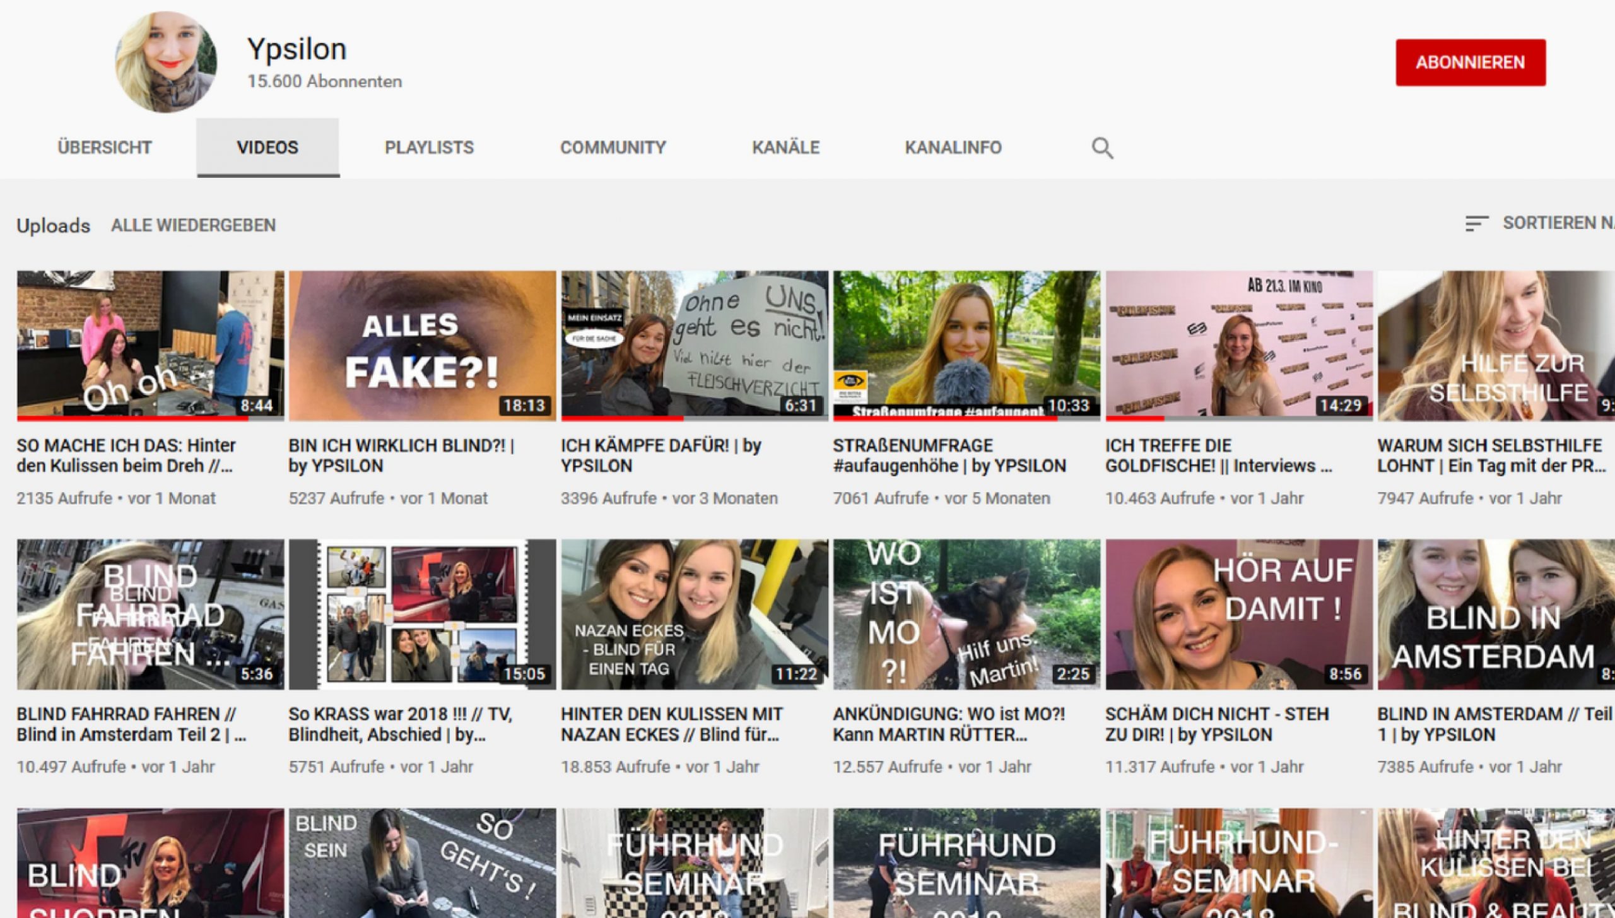Go to the Community tab
Image resolution: width=1615 pixels, height=918 pixels.
click(613, 148)
